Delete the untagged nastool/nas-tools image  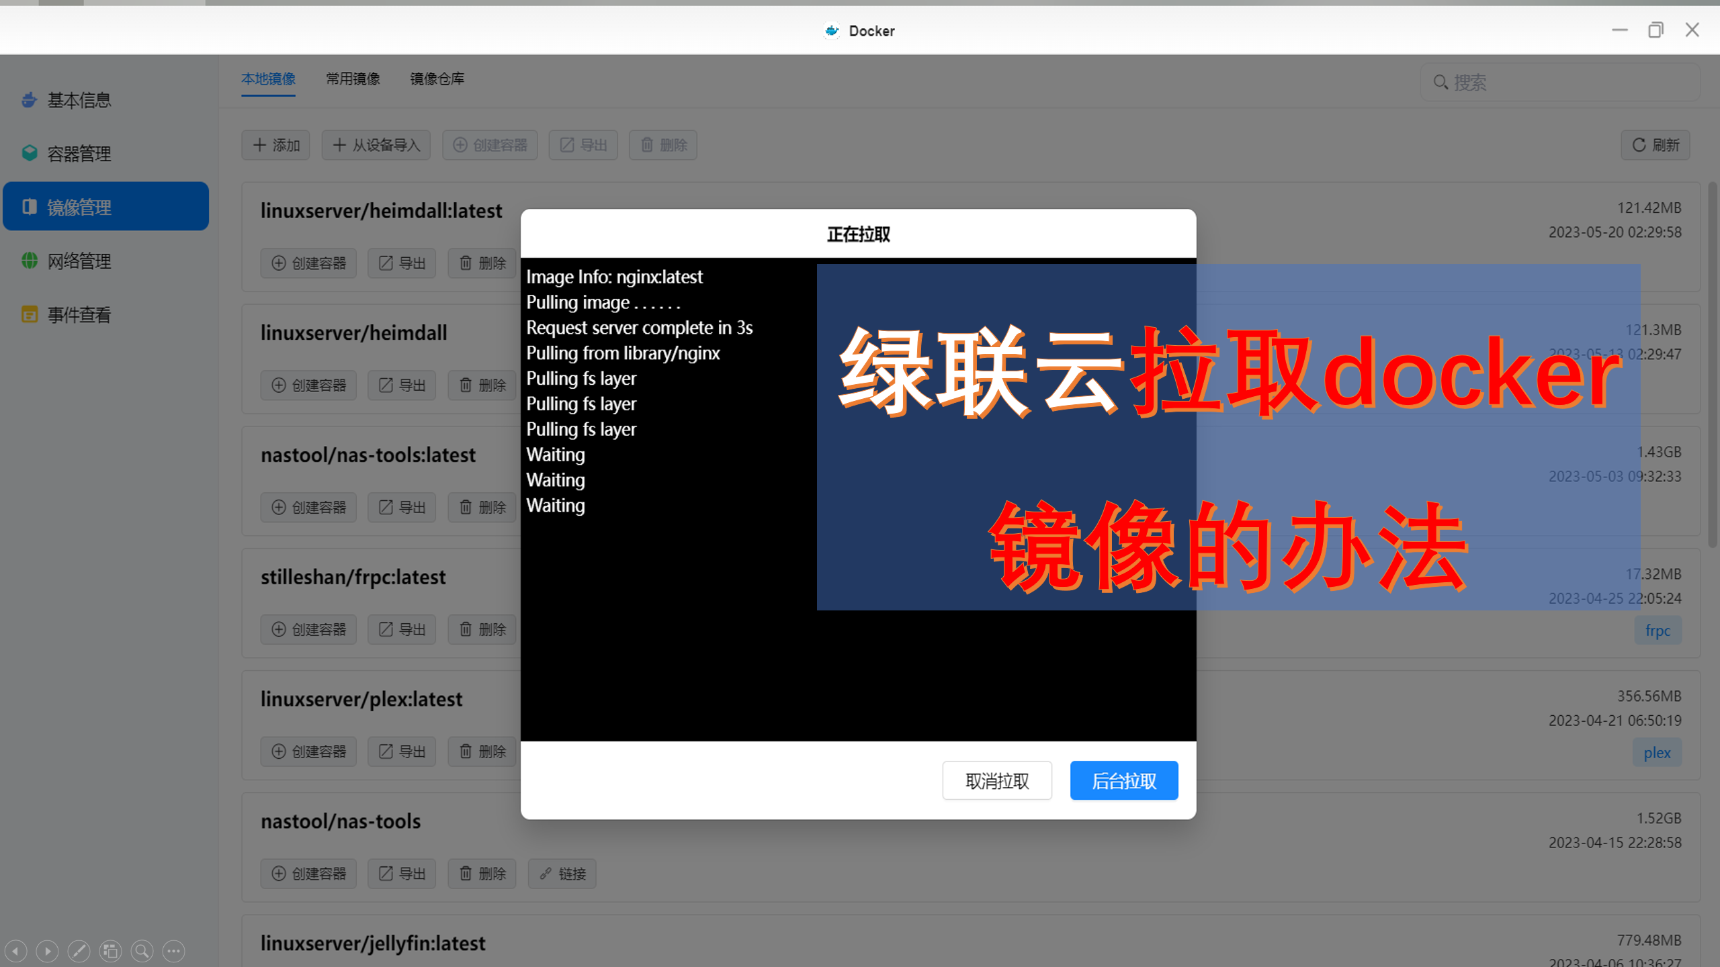[x=482, y=874]
